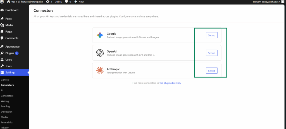
Task: Open the AI settings submenu item
Action: [2, 90]
